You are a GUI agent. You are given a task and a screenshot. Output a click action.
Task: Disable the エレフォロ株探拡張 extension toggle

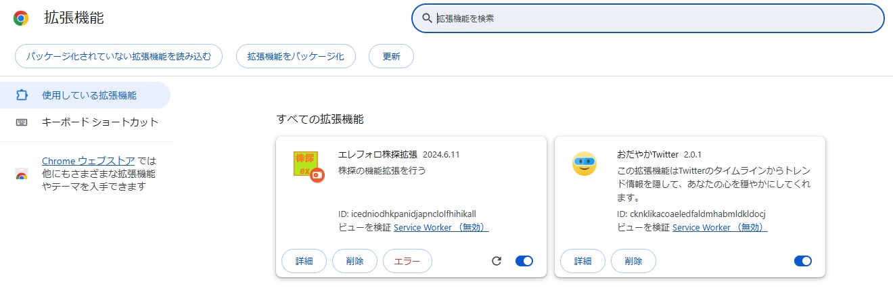pos(524,261)
